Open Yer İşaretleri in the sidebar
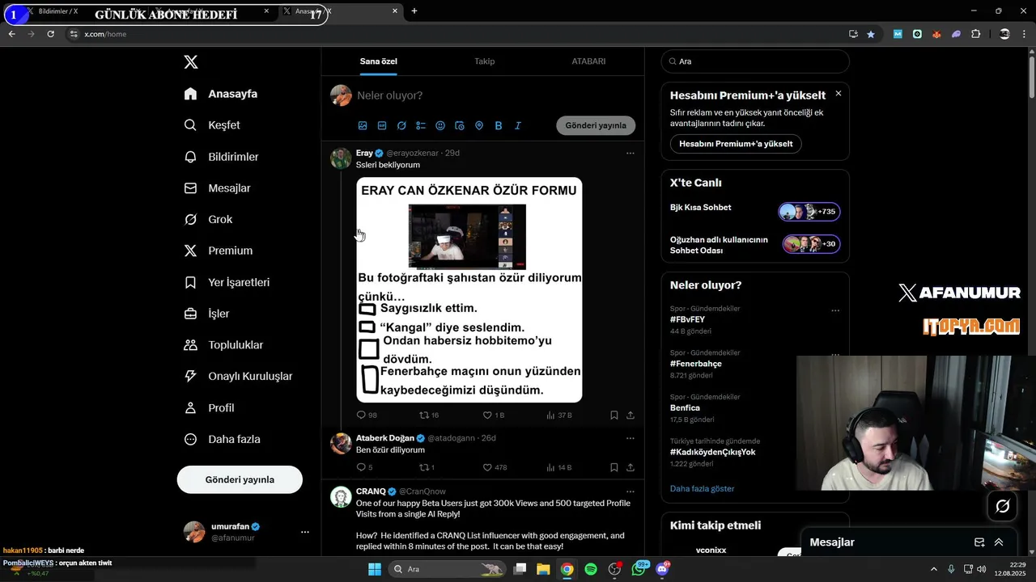This screenshot has width=1036, height=582. point(227,282)
